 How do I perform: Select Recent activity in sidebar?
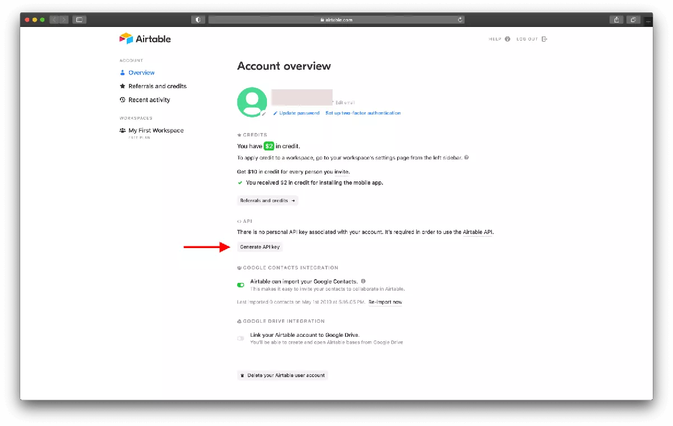click(149, 100)
